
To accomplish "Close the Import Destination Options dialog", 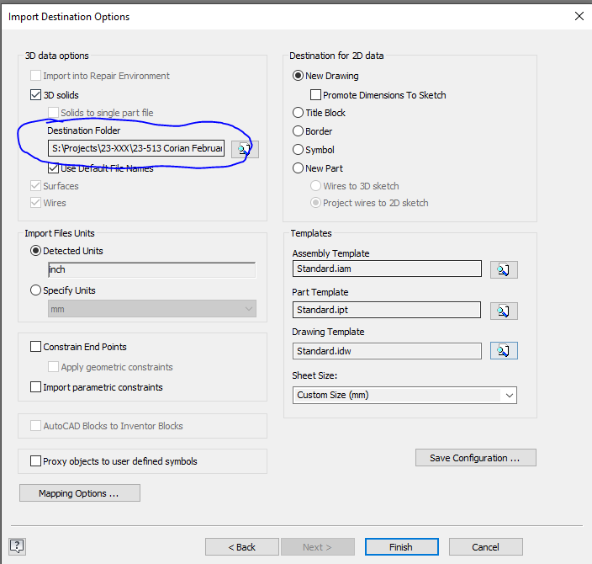I will tap(579, 16).
